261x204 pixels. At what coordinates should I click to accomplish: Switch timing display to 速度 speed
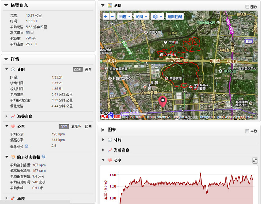pyautogui.click(x=88, y=69)
